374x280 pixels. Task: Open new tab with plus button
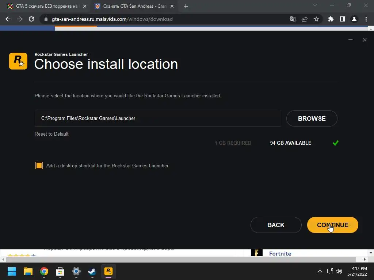pos(186,6)
